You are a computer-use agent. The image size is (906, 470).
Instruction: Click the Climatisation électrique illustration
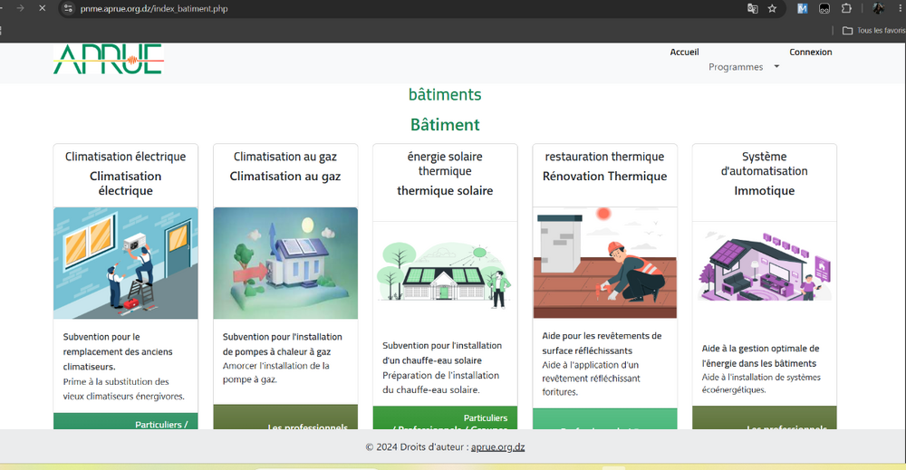click(125, 263)
